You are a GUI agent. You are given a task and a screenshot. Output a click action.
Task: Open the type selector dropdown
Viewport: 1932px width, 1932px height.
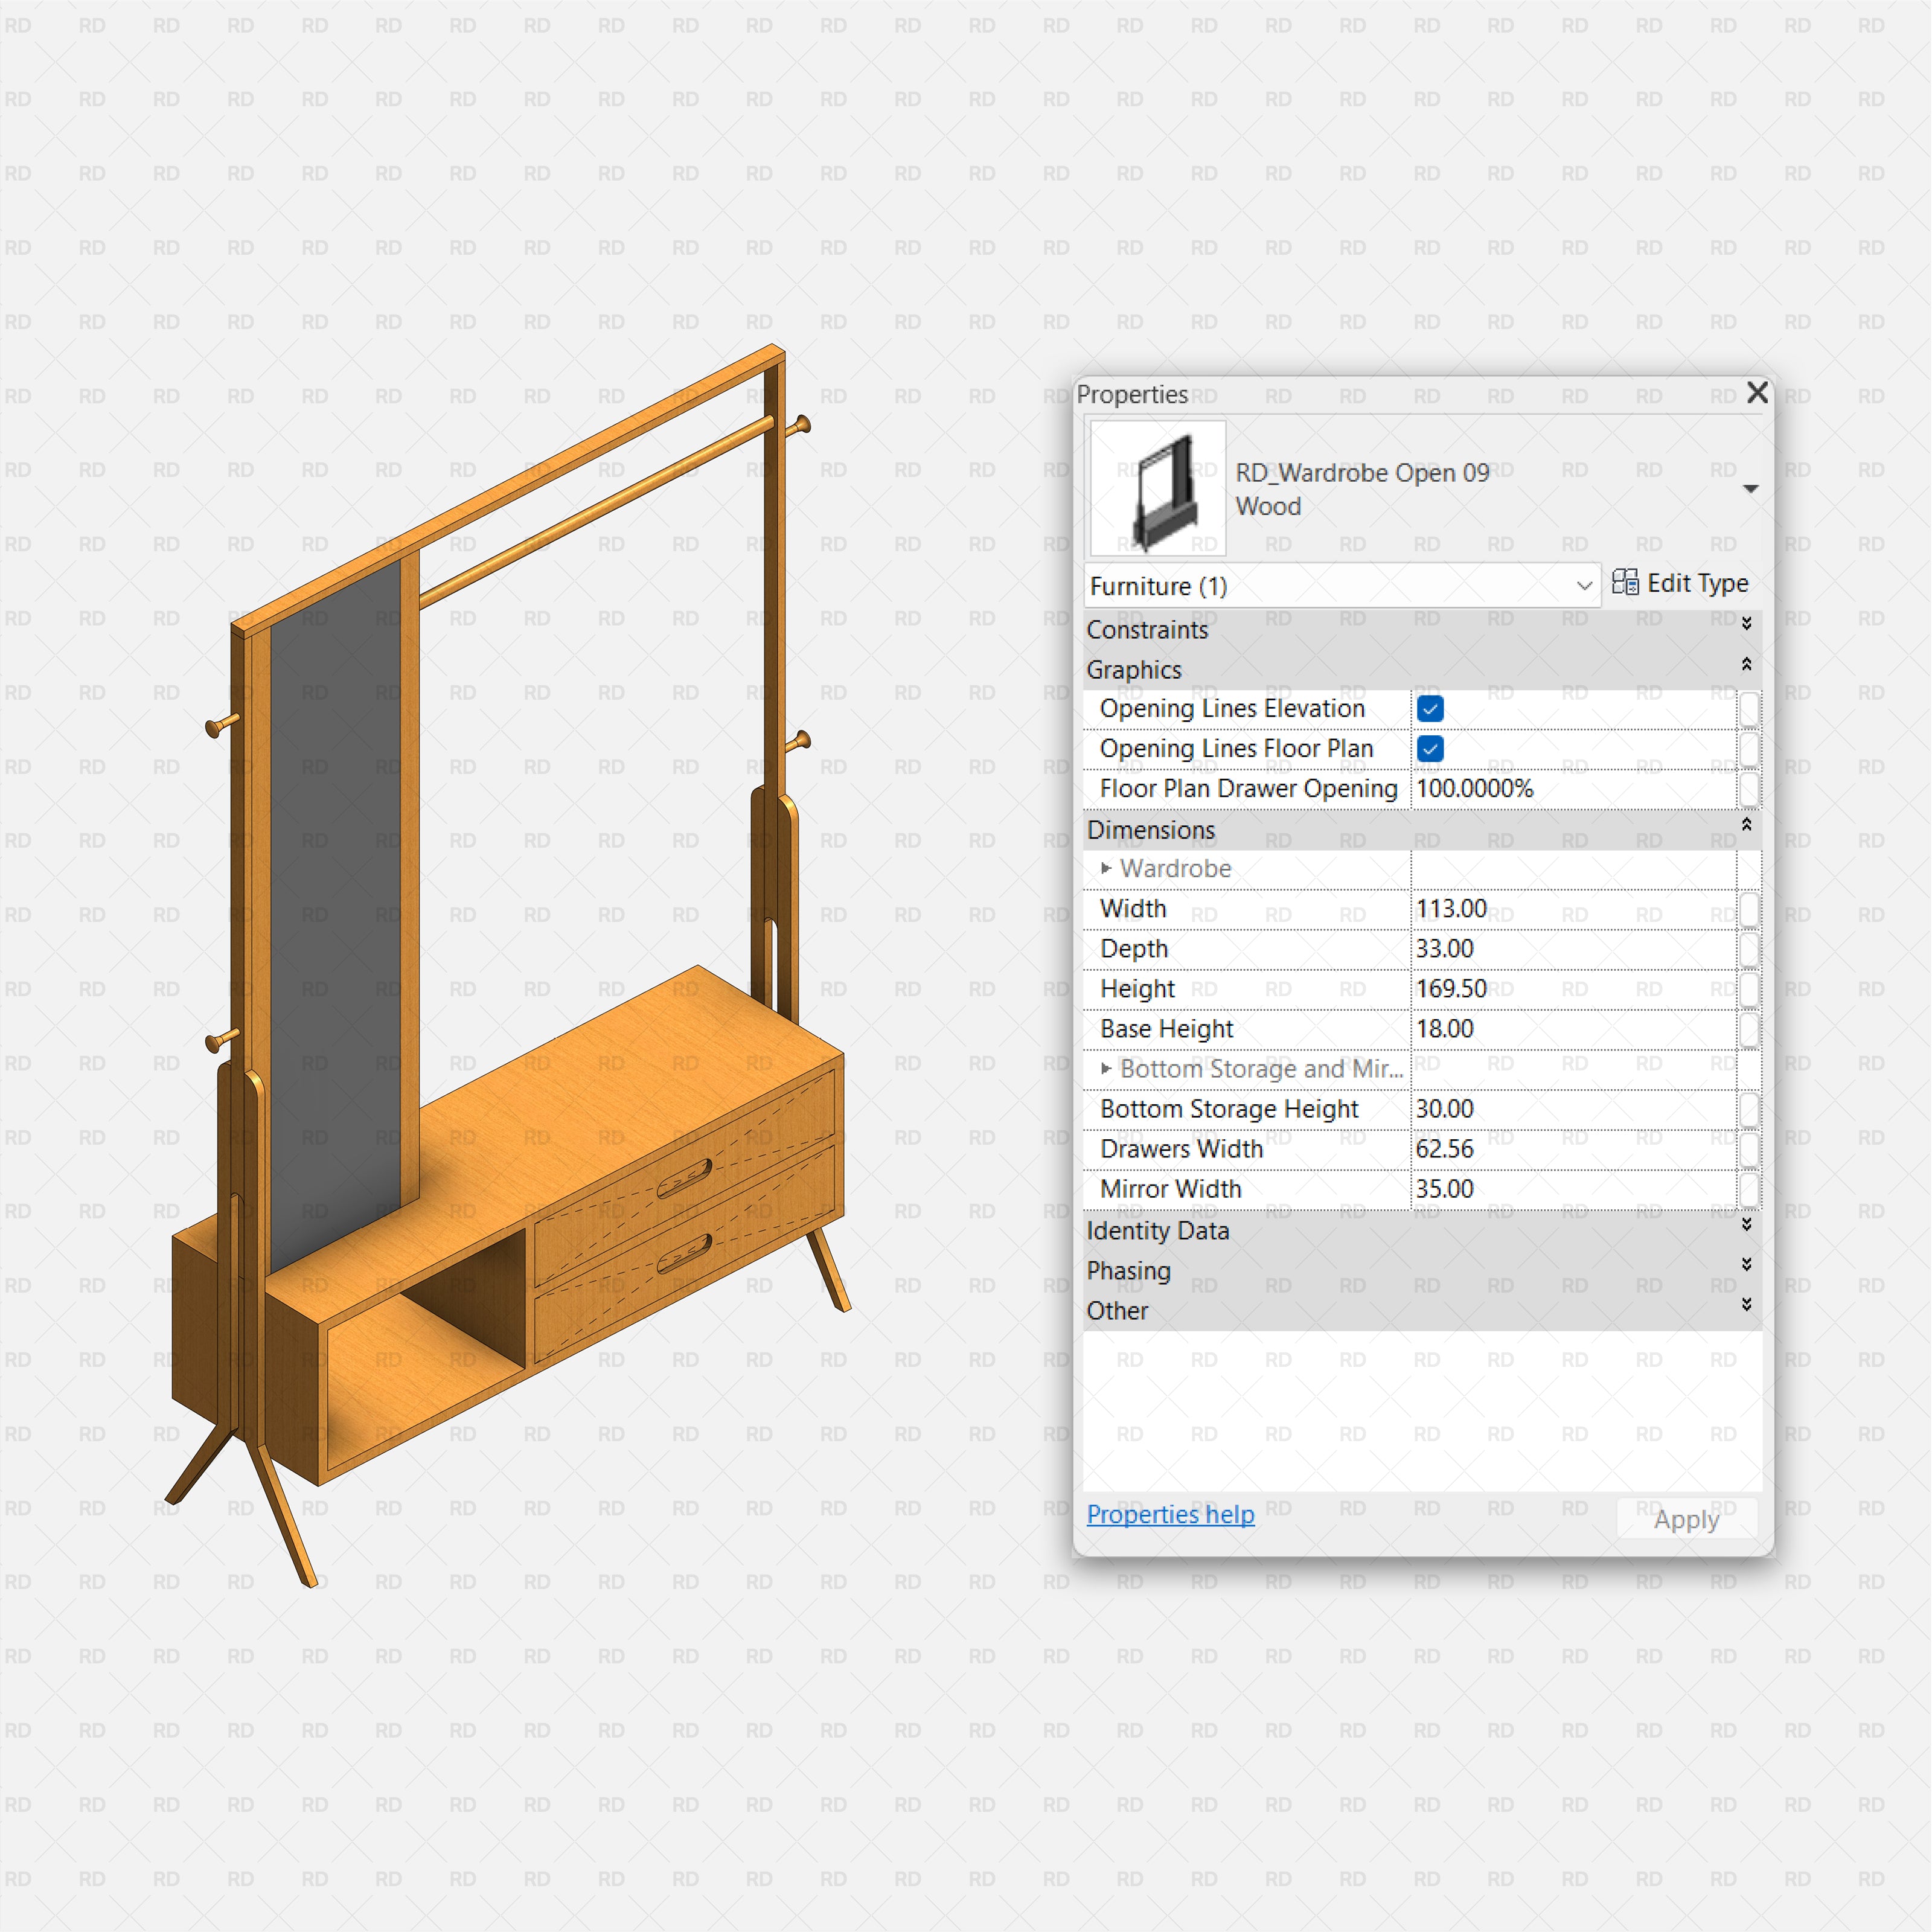tap(1752, 489)
